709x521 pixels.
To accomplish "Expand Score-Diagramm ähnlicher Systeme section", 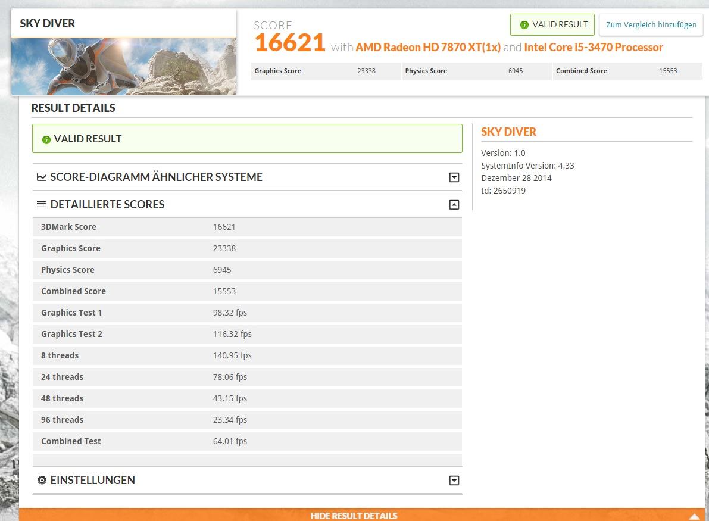I will (454, 177).
